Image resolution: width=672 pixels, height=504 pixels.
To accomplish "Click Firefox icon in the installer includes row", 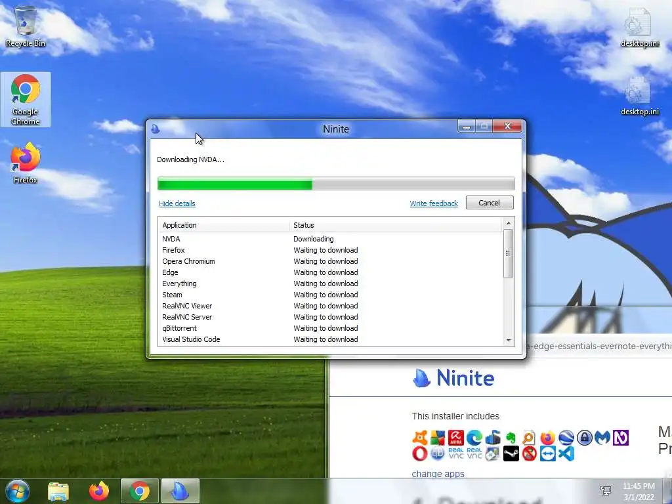I will pos(547,438).
